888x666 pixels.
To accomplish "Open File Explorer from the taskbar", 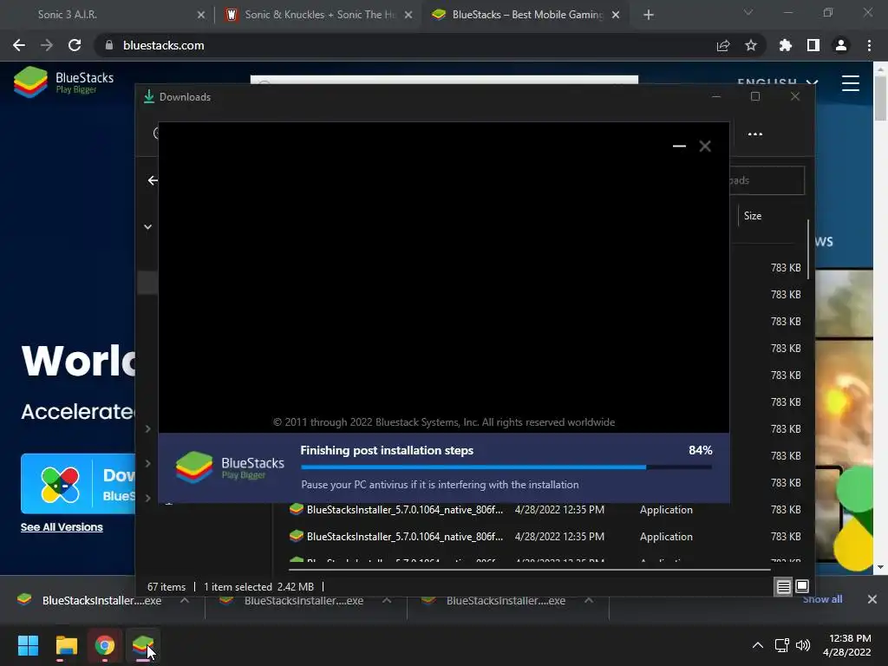I will pyautogui.click(x=66, y=645).
